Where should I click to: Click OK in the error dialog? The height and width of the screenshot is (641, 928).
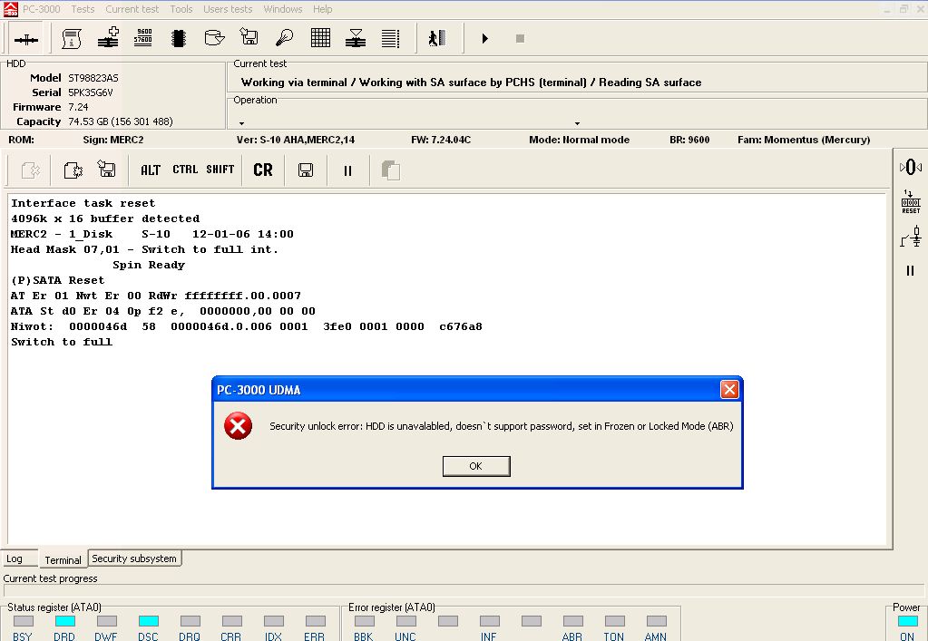(476, 466)
